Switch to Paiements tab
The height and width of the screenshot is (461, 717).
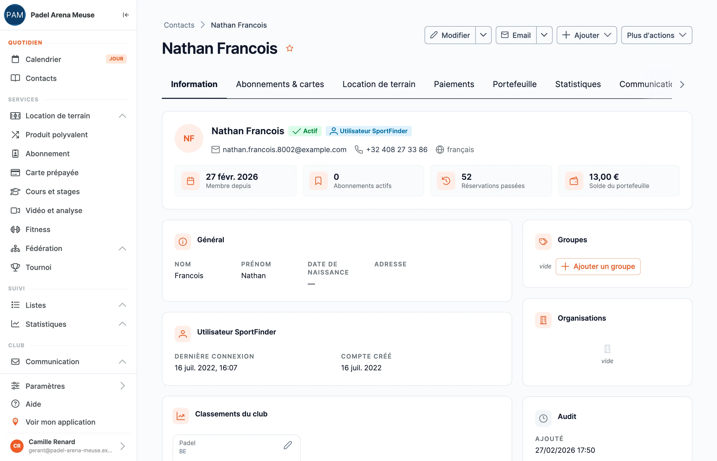pos(454,85)
